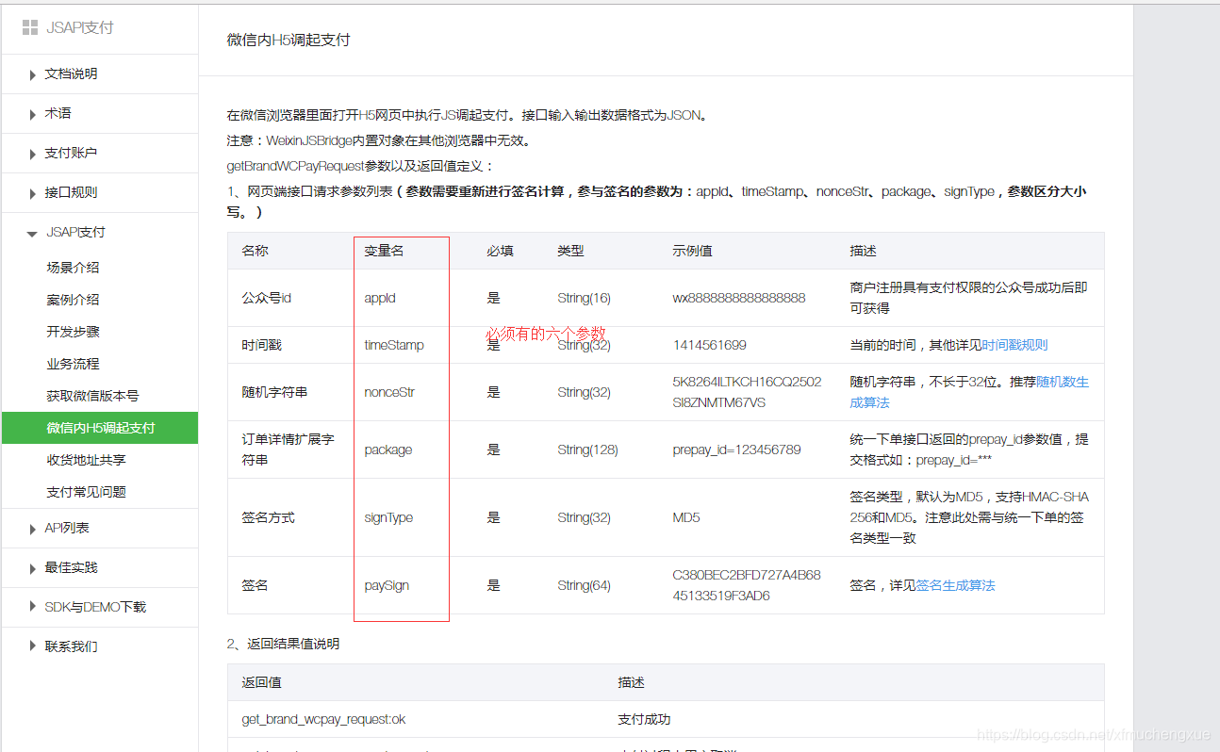
Task: Click the 微信内H5调起支付 page heading
Action: pos(289,41)
